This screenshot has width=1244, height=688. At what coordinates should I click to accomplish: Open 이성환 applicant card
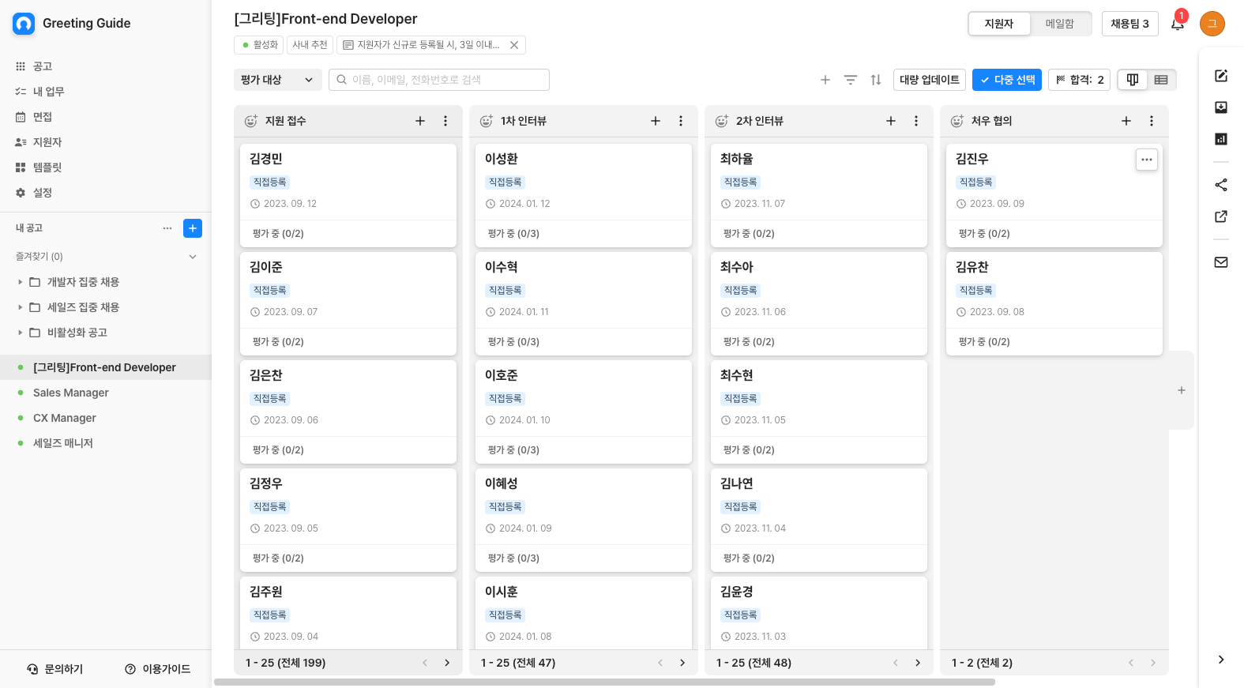click(x=584, y=195)
